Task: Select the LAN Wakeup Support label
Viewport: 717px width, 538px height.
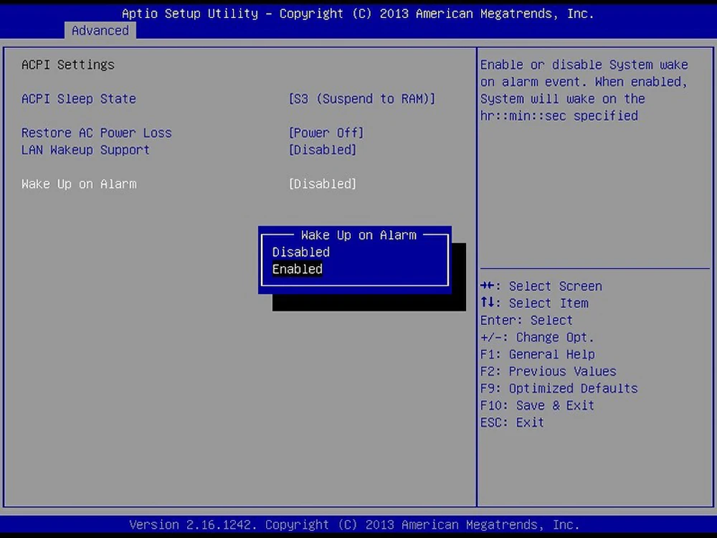Action: (x=85, y=150)
